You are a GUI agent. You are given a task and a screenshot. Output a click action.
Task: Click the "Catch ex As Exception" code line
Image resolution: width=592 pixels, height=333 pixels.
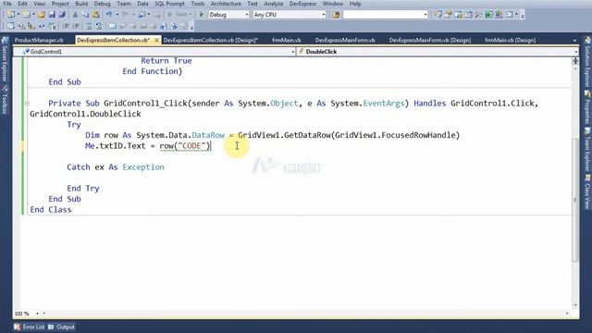(x=116, y=166)
